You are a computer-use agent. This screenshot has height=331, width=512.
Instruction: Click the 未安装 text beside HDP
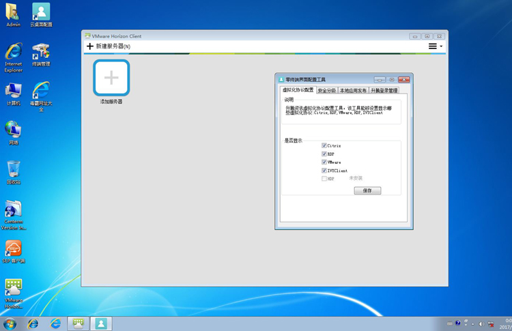356,178
